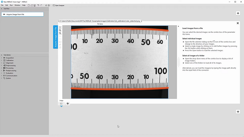Click the Processing icon in library

tap(4, 68)
